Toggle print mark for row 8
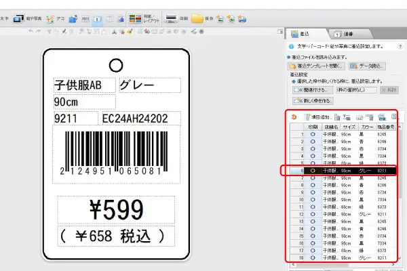The height and width of the screenshot is (271, 407). click(313, 185)
